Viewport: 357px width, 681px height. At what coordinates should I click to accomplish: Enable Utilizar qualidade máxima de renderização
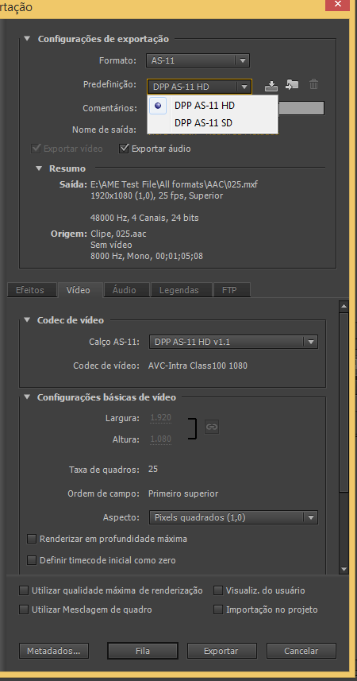click(24, 590)
